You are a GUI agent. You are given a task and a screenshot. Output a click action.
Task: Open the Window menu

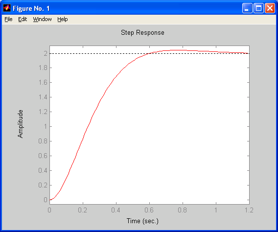tap(42, 19)
